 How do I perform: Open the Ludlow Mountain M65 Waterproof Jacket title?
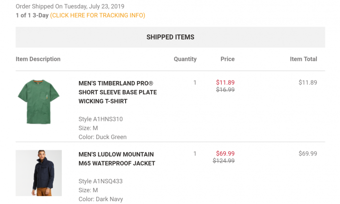click(x=117, y=159)
